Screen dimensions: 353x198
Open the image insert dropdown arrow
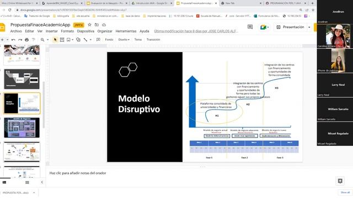click(x=72, y=40)
